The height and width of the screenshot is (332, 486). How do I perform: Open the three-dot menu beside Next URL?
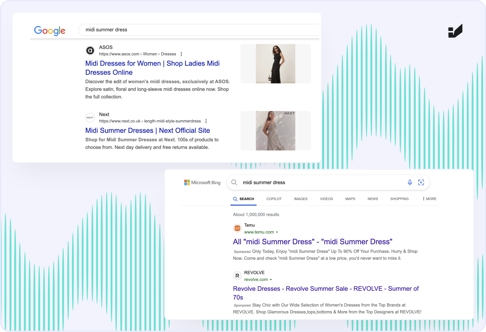206,121
